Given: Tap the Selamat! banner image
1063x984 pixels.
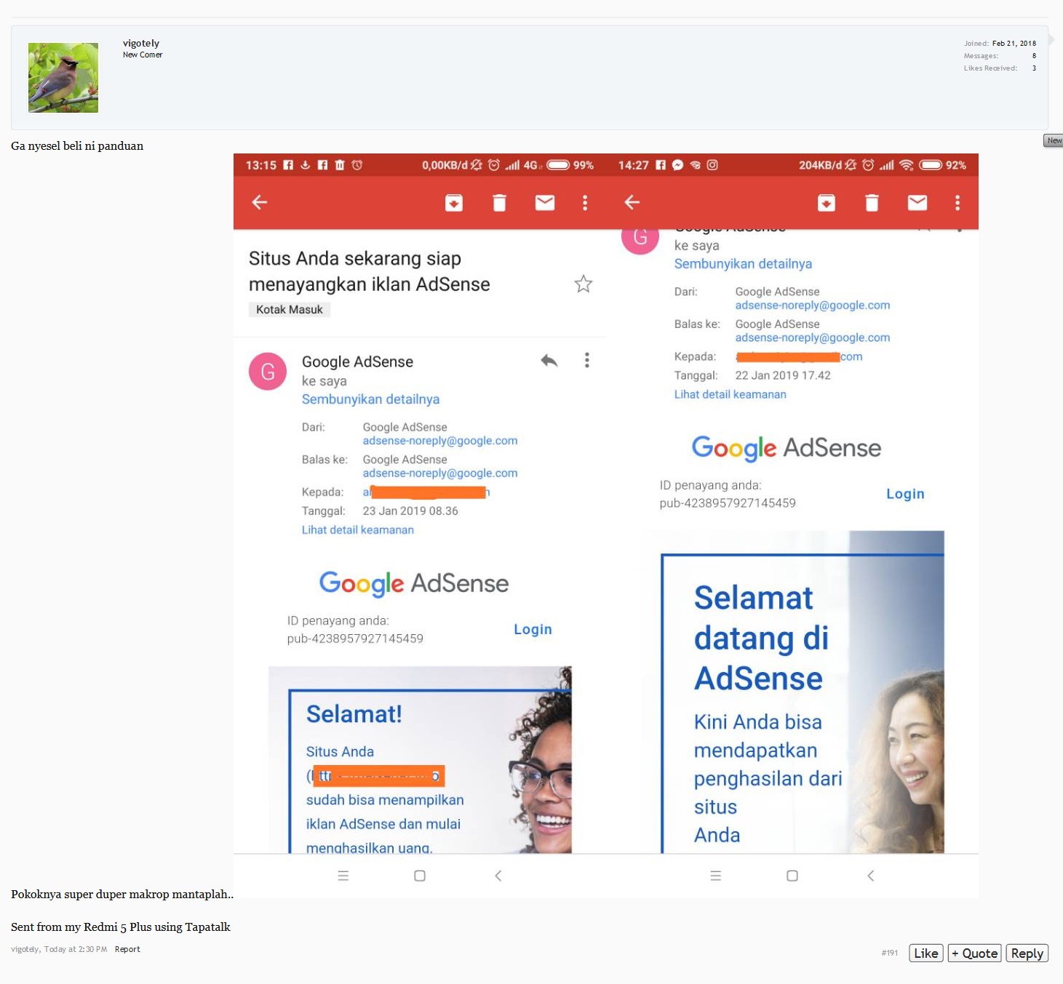Looking at the screenshot, I should pyautogui.click(x=420, y=760).
